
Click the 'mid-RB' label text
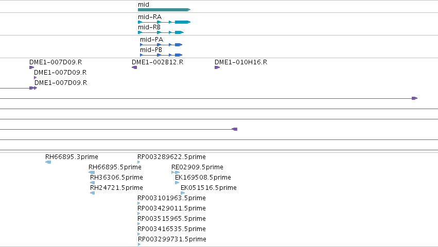coord(149,27)
